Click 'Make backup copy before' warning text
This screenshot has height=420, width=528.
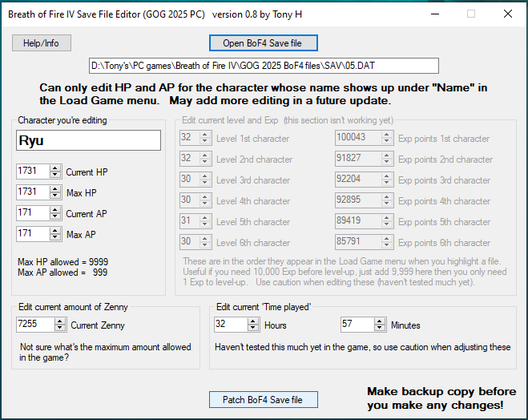pos(441,391)
